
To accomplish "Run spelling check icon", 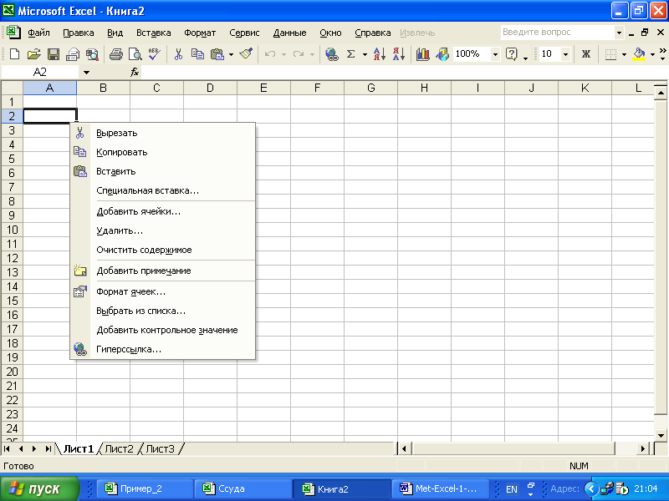I will [154, 54].
